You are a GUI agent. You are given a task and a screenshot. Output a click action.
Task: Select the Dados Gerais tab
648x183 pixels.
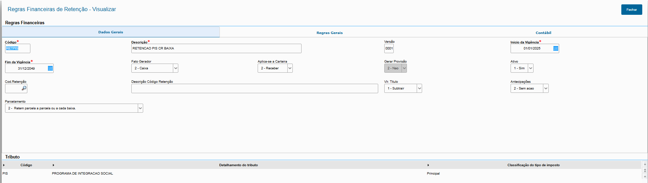point(111,32)
